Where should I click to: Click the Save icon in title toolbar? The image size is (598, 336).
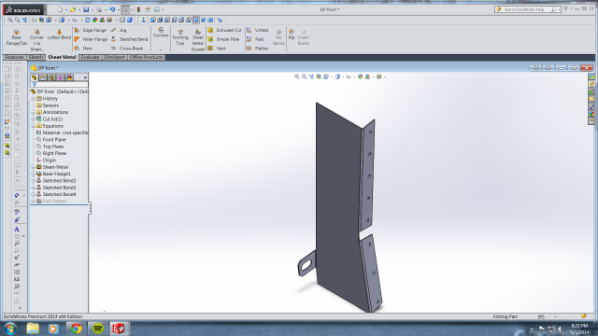(x=86, y=9)
